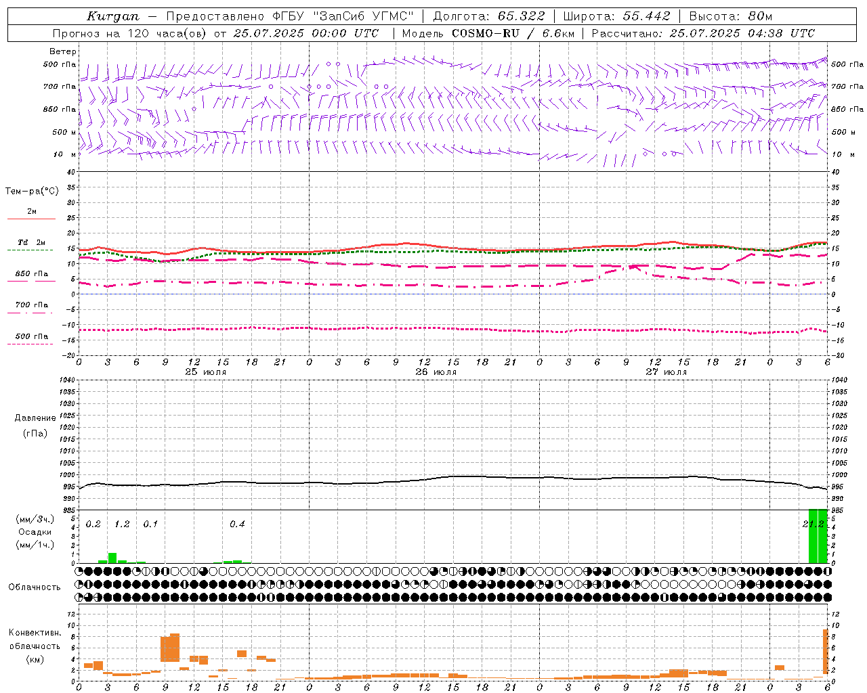Click the 1.2 precipitation total value
This screenshot has height=693, width=867.
click(x=122, y=524)
